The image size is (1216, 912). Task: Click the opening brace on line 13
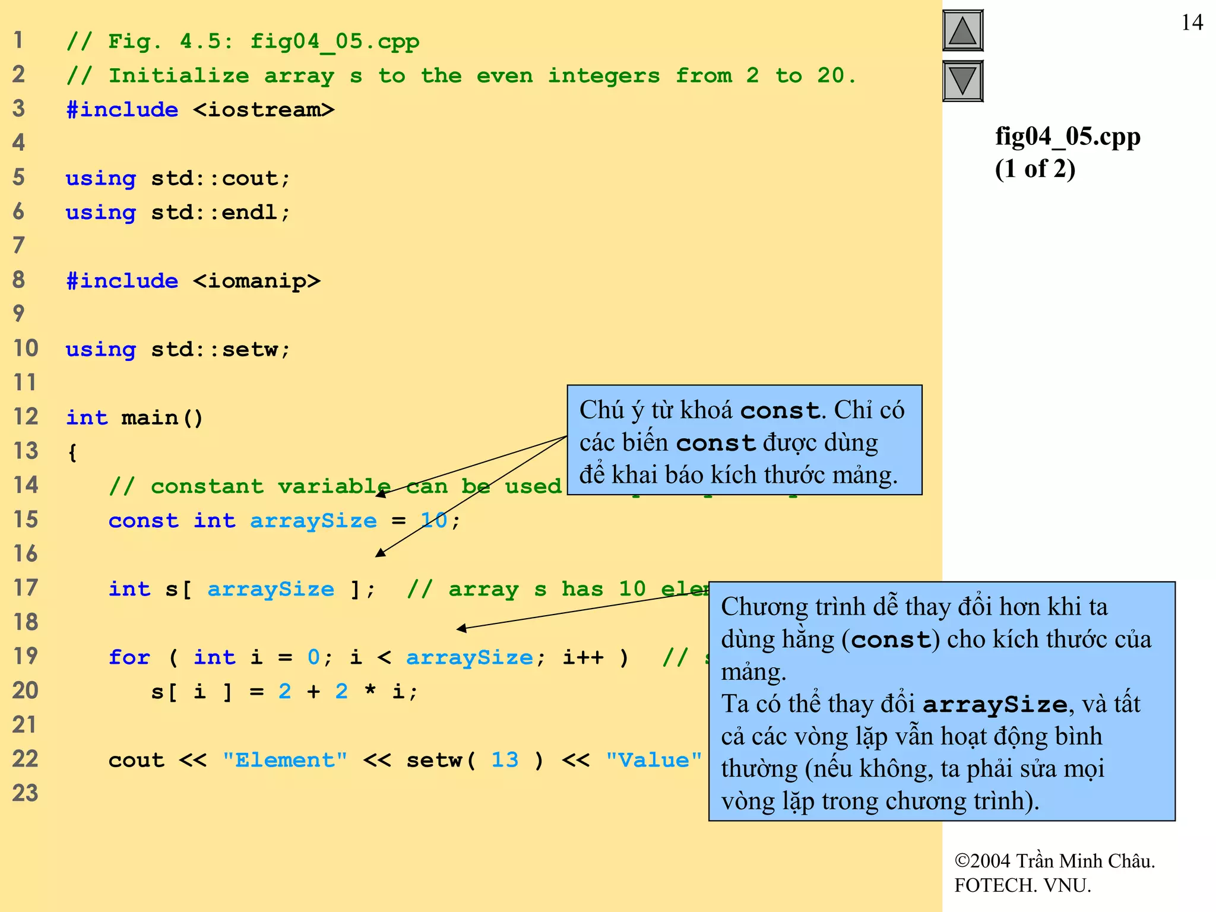(x=72, y=452)
